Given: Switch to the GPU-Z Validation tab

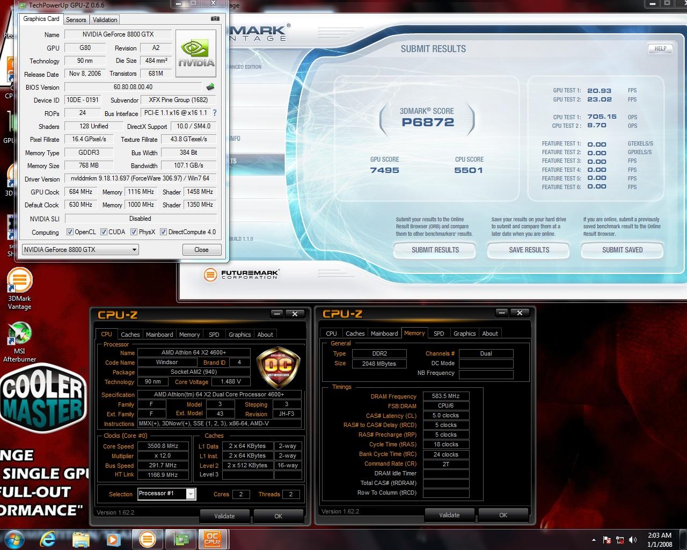Looking at the screenshot, I should point(105,19).
